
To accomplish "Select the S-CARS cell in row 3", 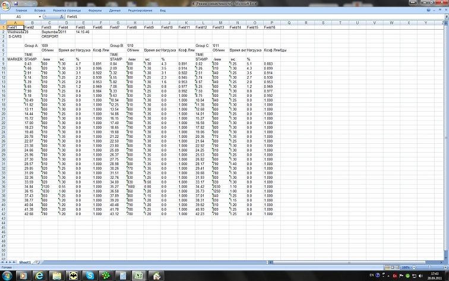I will (x=15, y=36).
